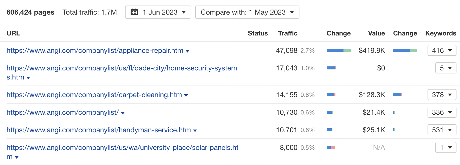Click the caret after the solar-panels URL
Viewport: 460px width, 165px height.
(17, 157)
